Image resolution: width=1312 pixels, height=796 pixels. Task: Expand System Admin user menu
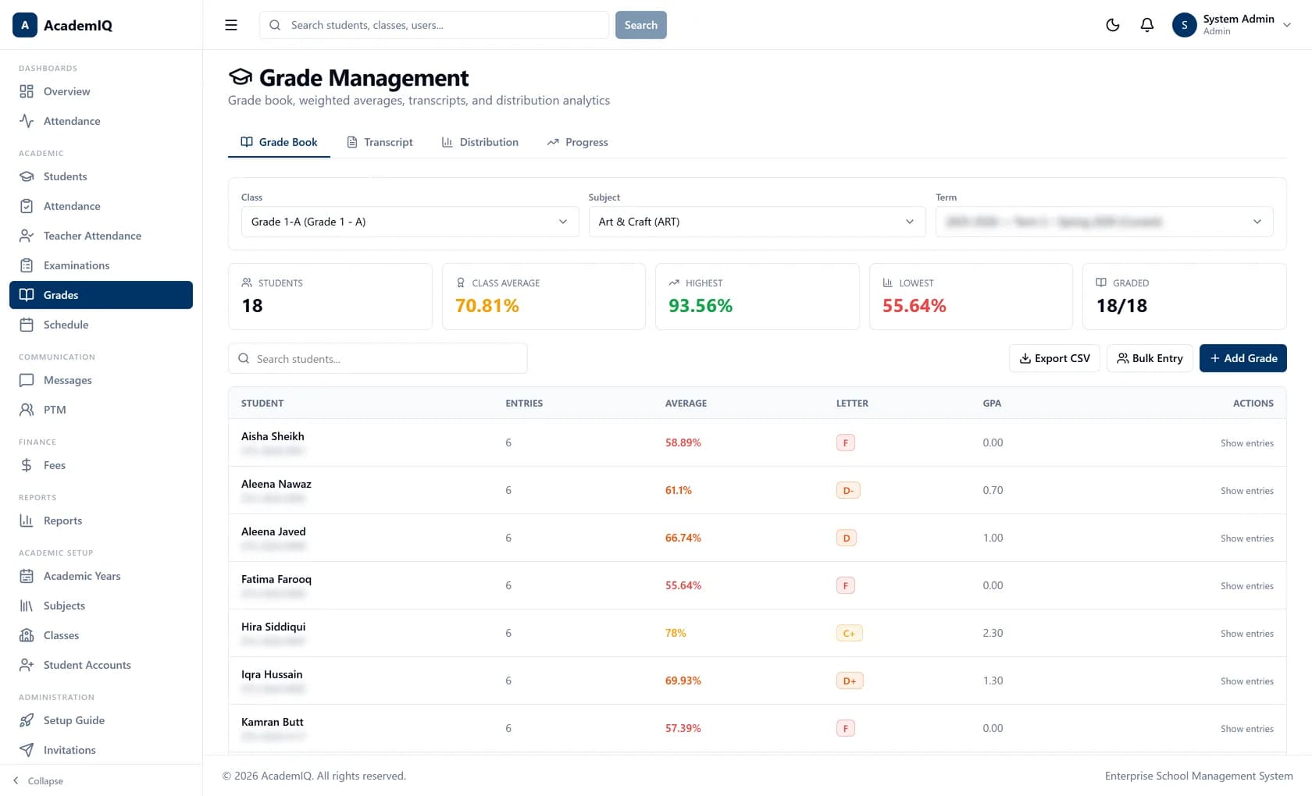coord(1232,25)
